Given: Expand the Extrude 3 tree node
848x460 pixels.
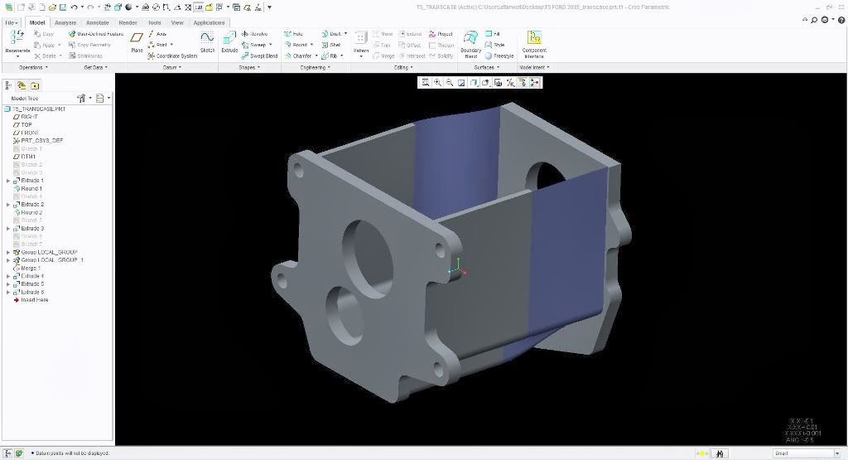Looking at the screenshot, I should click(x=8, y=229).
